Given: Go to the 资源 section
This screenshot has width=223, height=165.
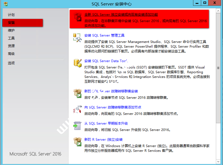Looking at the screenshot, I should [11, 46].
